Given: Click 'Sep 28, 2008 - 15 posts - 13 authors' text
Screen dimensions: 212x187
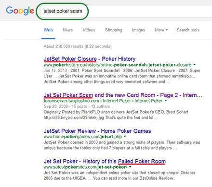Looking at the screenshot, I should point(77,106).
